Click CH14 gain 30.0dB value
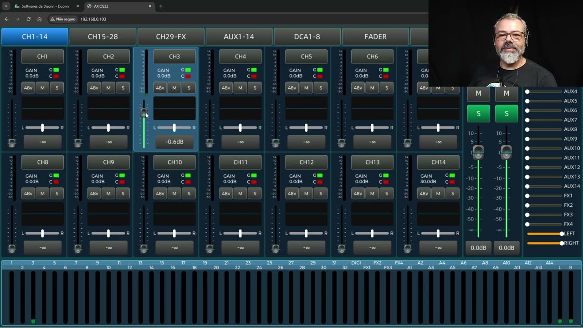583x328 pixels. 428,182
